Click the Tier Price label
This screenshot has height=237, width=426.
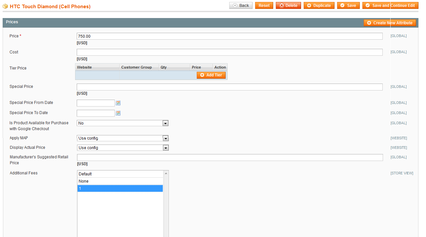[18, 68]
